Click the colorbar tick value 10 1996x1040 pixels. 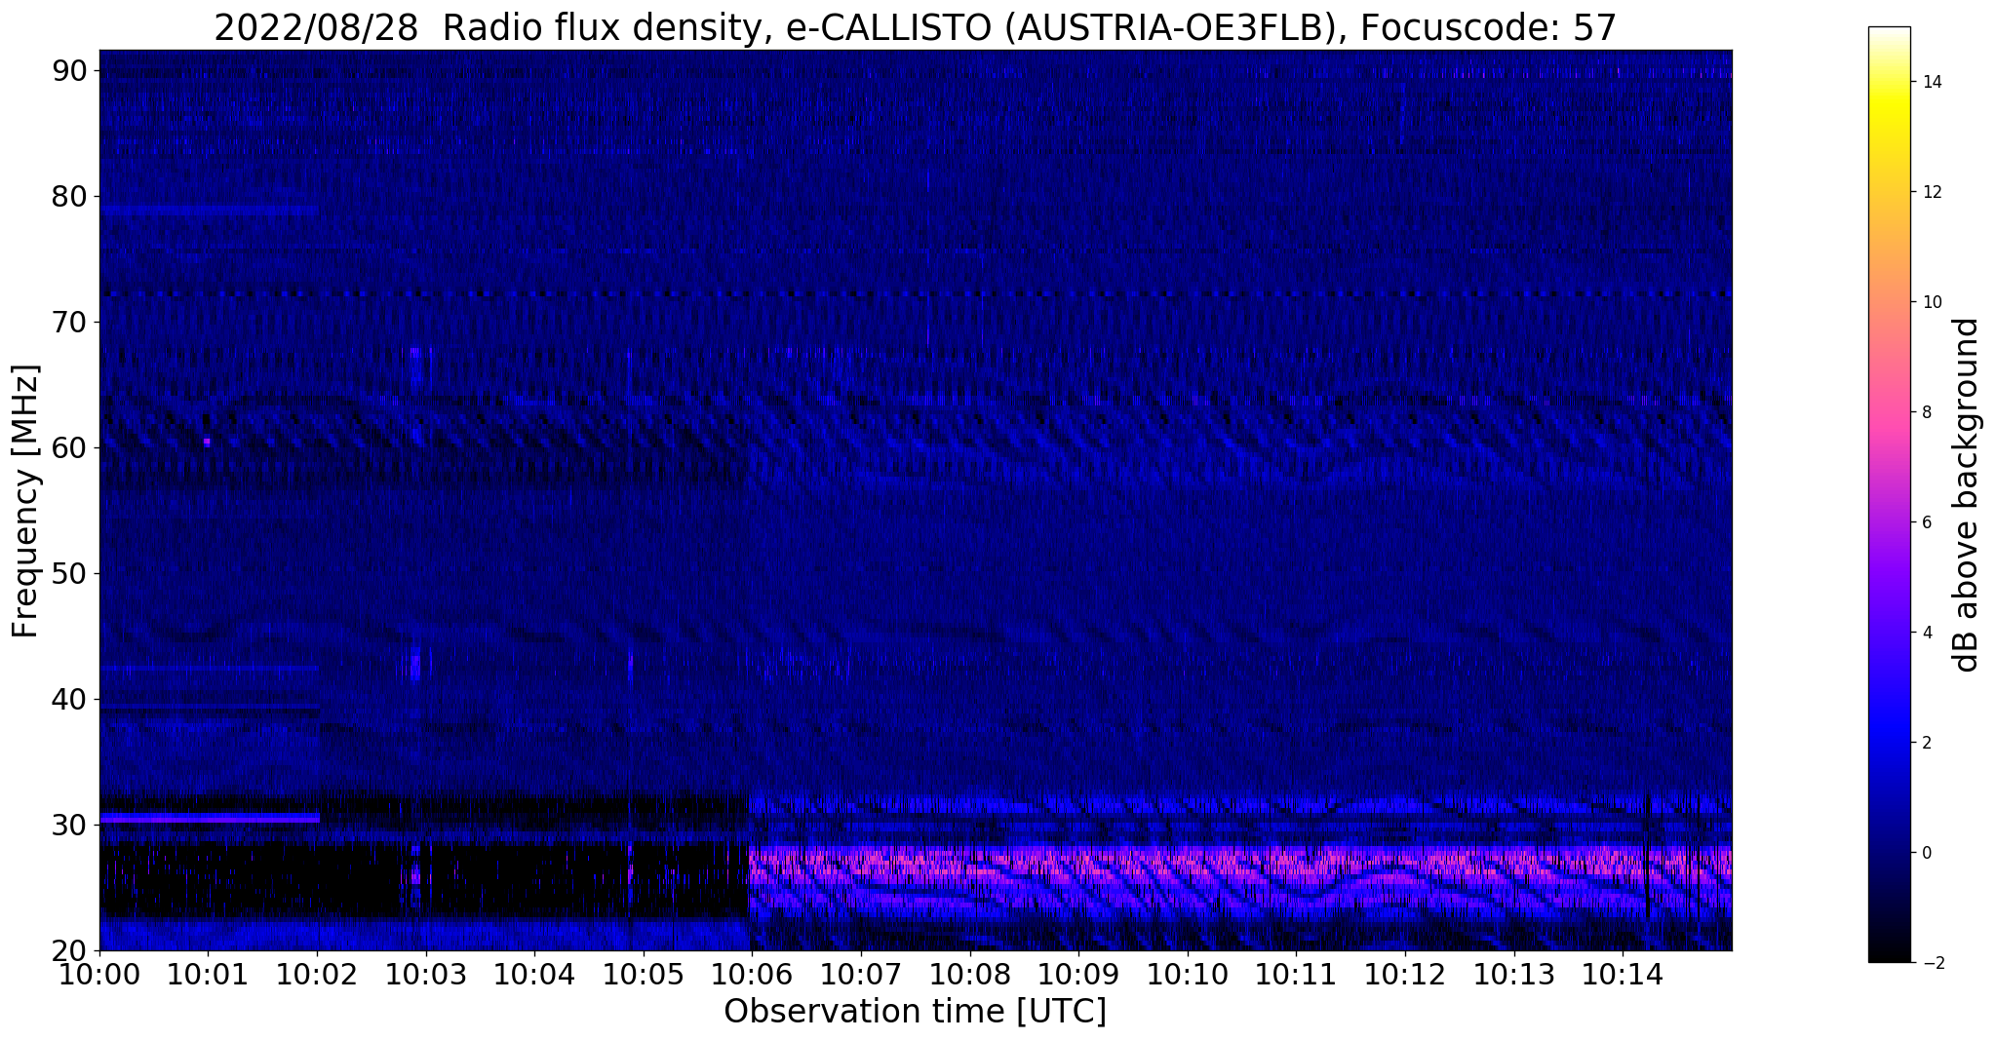(x=1932, y=302)
